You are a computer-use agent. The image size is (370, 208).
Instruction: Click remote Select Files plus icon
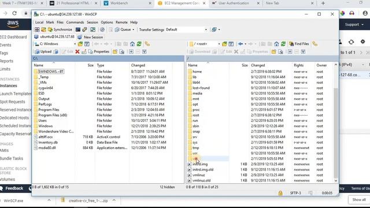290,51
